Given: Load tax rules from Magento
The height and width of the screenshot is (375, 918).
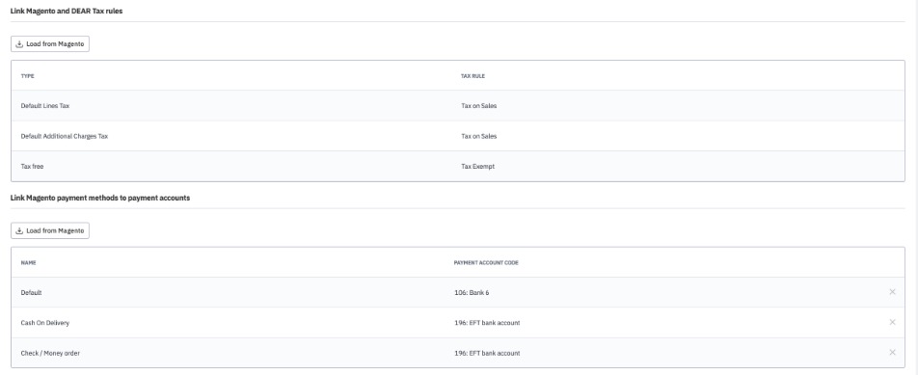Looking at the screenshot, I should coord(50,44).
